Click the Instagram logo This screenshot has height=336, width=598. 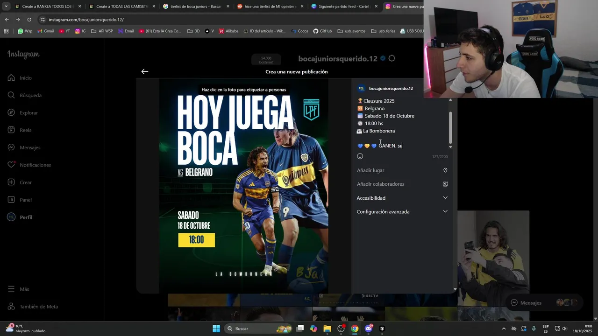(x=23, y=54)
